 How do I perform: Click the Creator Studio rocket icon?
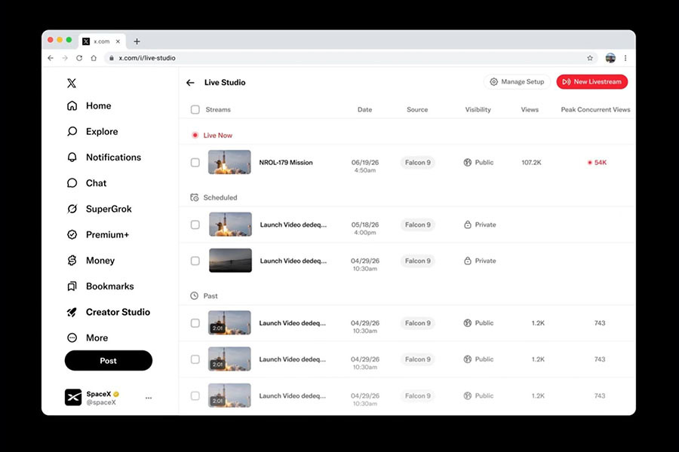coord(72,312)
